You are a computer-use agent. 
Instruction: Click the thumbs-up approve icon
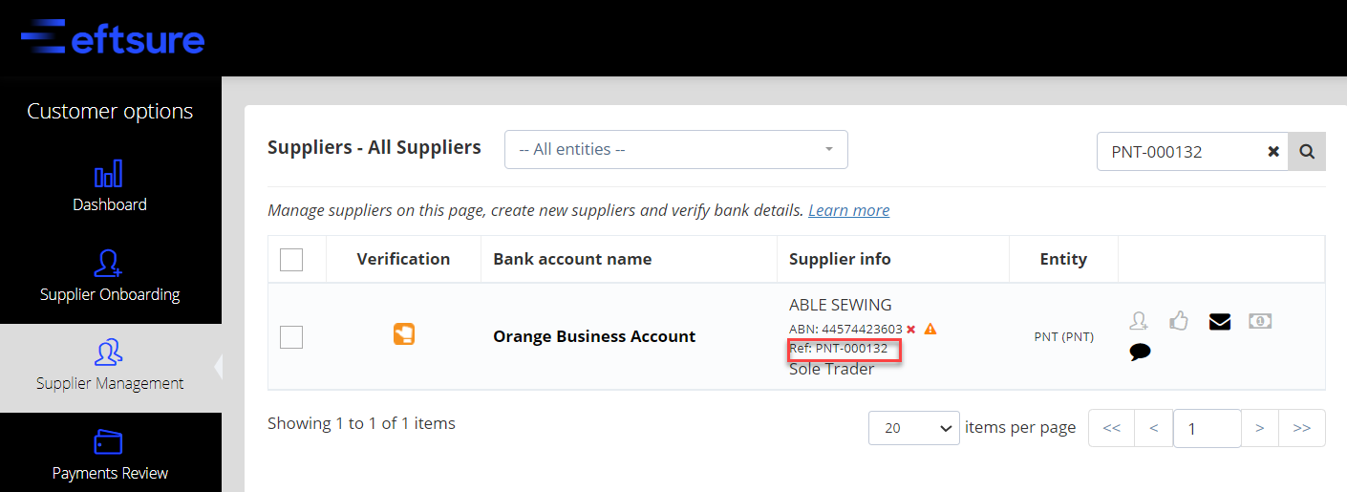point(1179,321)
